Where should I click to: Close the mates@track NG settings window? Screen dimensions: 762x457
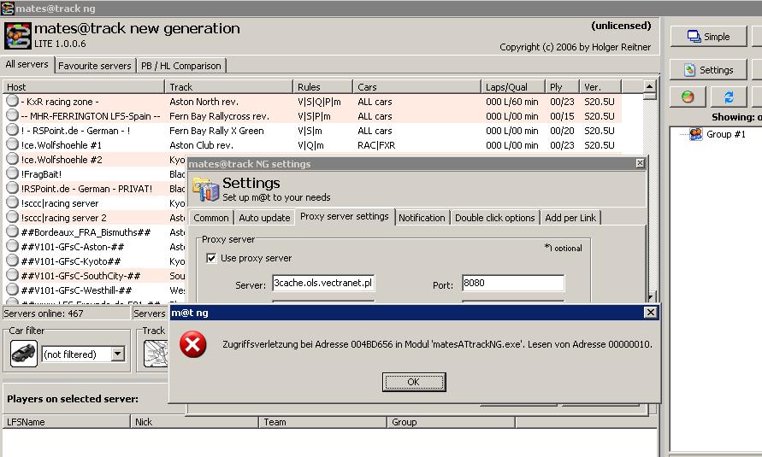click(640, 163)
